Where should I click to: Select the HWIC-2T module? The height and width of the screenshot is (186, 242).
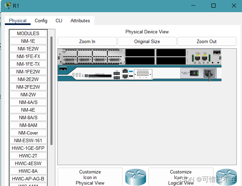[28, 156]
